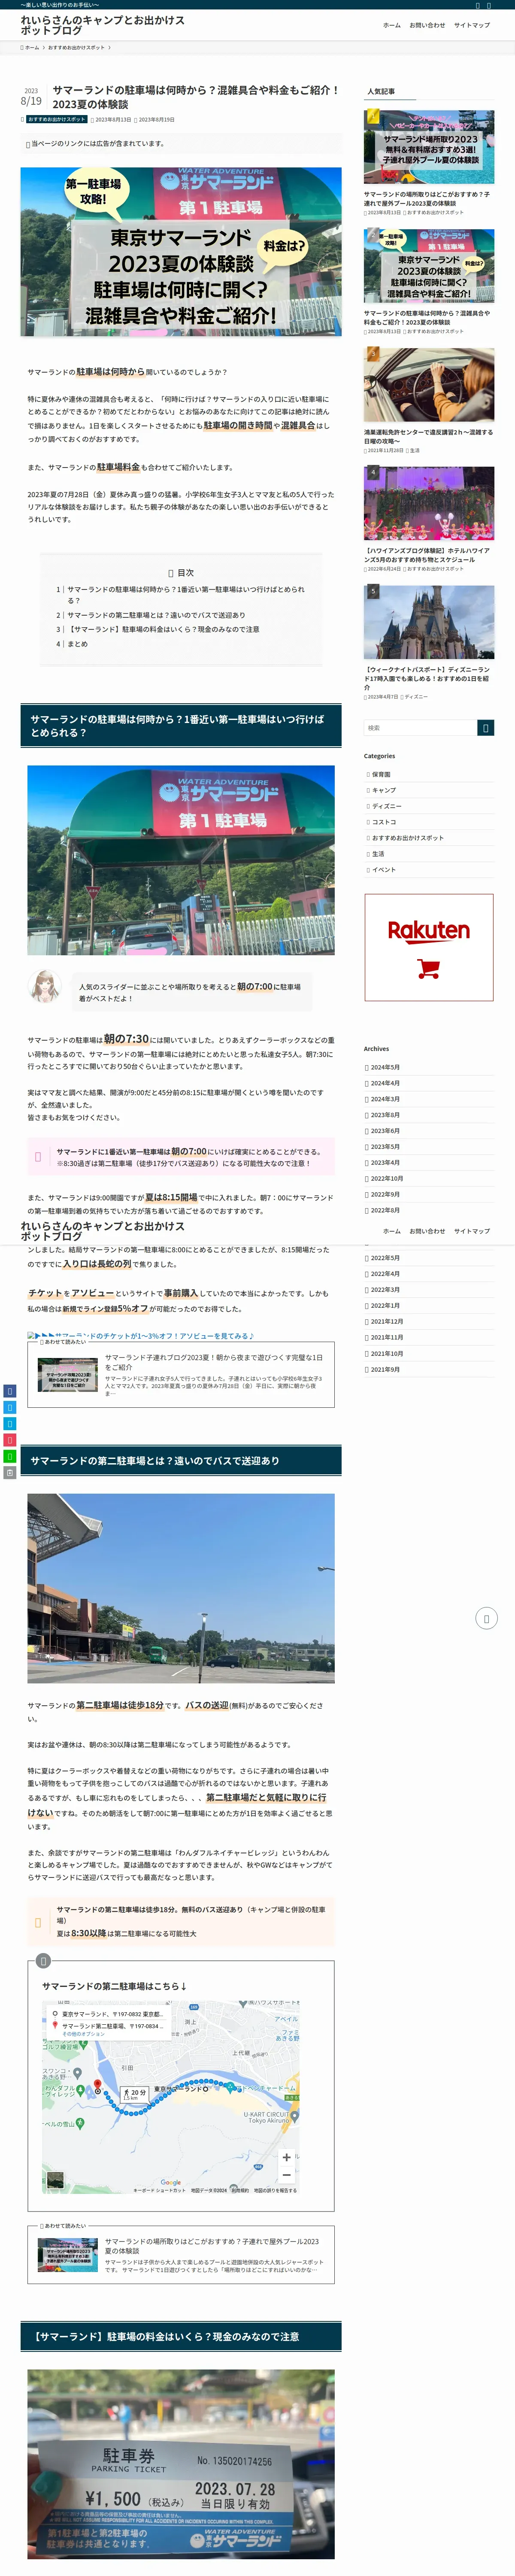The image size is (515, 2576).
Task: Share article via the Facebook side button
Action: (9, 1391)
